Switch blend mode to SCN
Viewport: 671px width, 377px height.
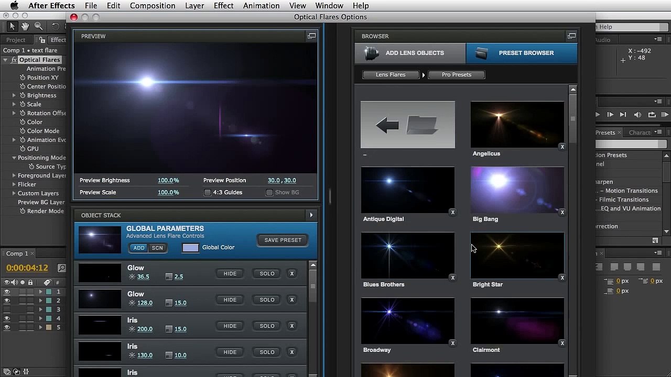point(157,248)
